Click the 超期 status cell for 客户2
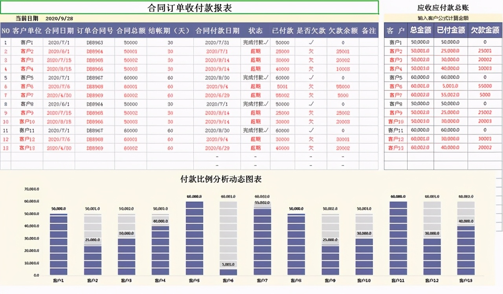Viewport: 503px width, 294px height. pyautogui.click(x=256, y=51)
